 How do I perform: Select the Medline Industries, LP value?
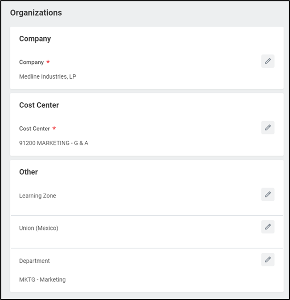point(48,76)
